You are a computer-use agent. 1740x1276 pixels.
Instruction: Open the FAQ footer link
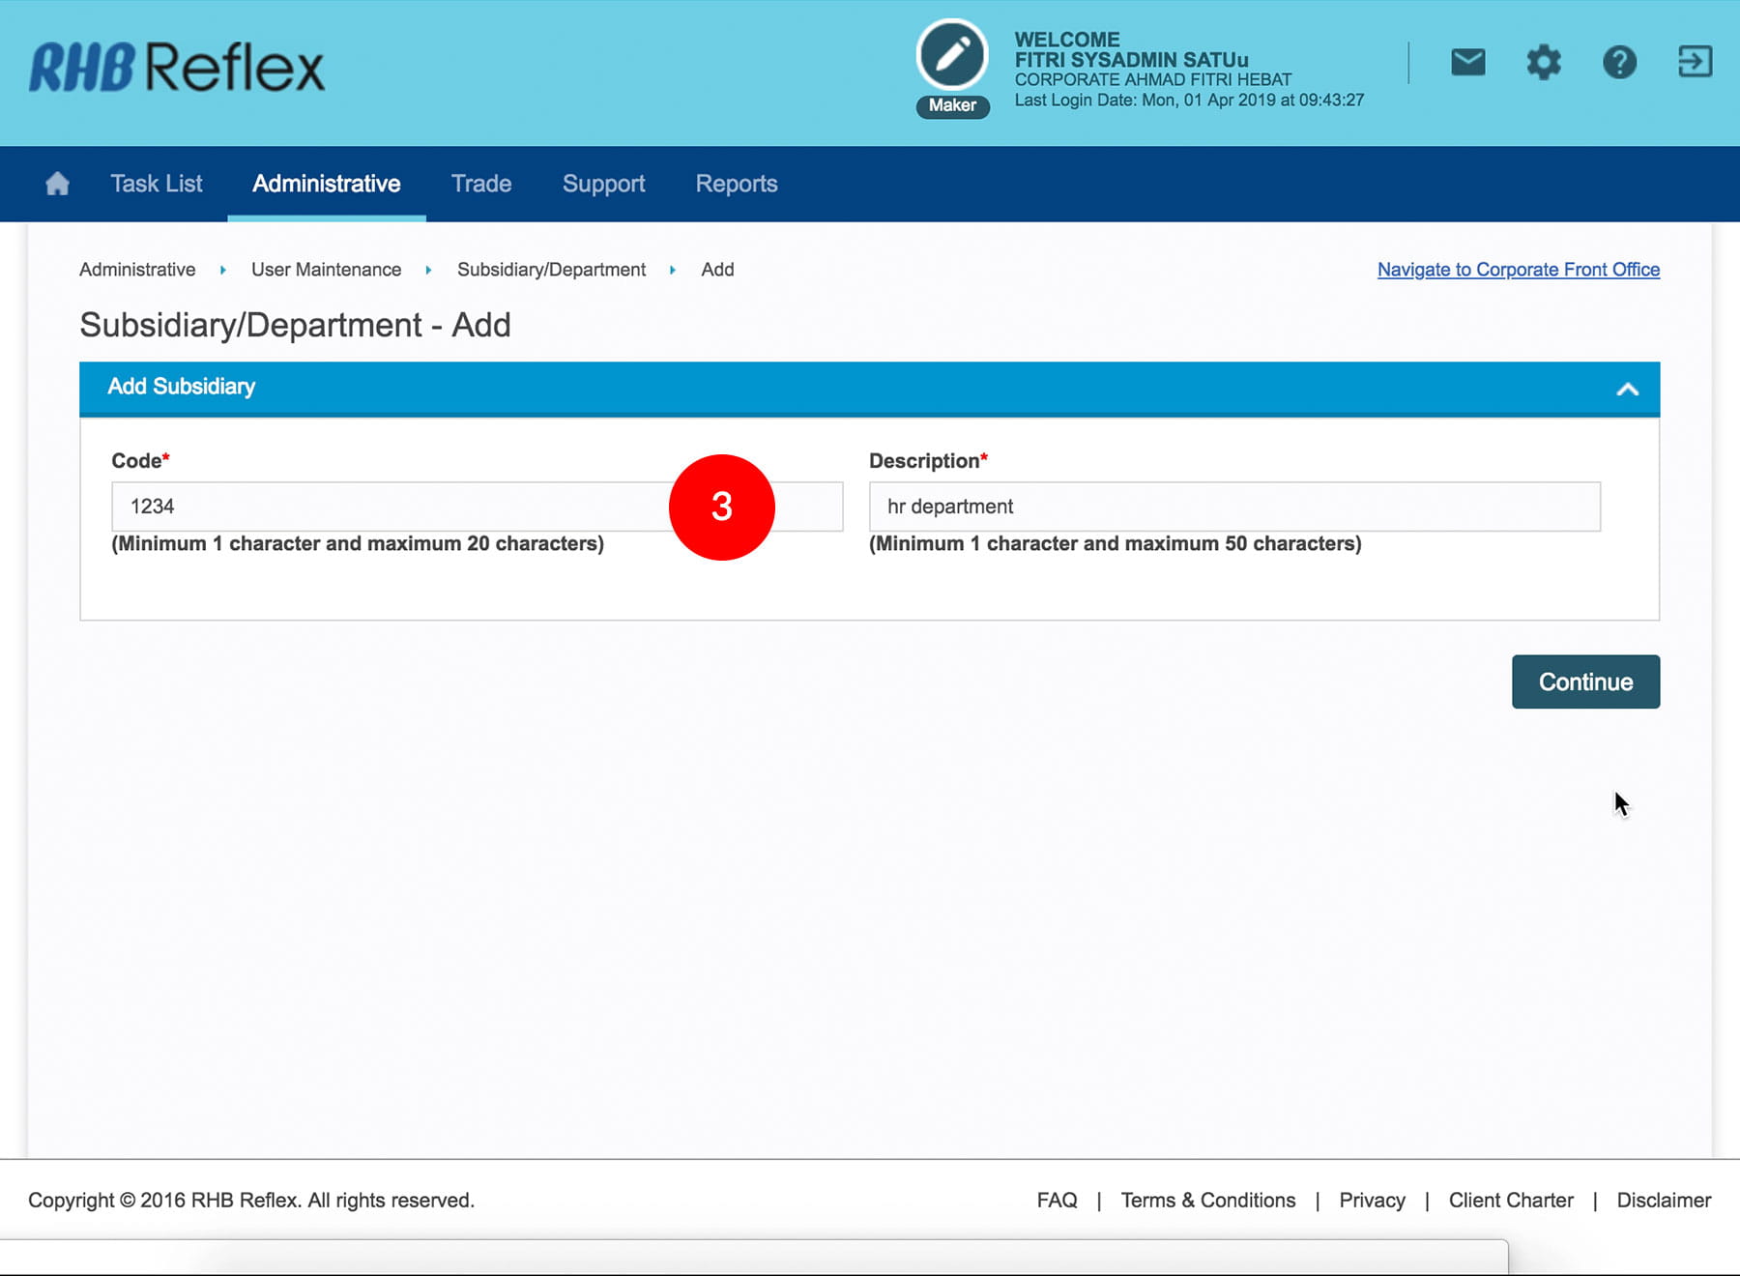(1057, 1201)
